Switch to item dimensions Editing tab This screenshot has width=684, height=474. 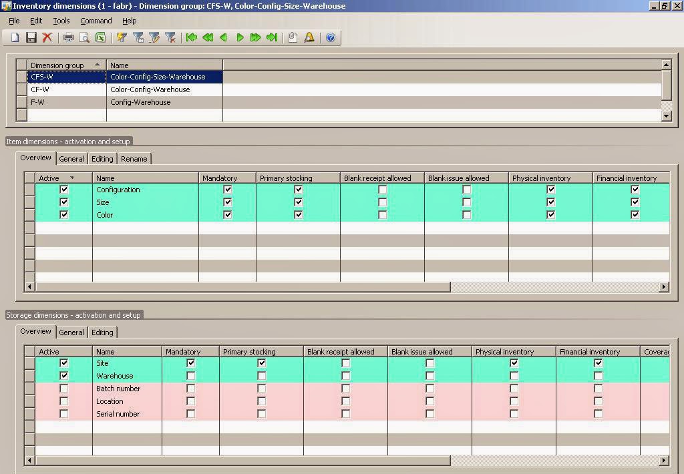point(102,159)
